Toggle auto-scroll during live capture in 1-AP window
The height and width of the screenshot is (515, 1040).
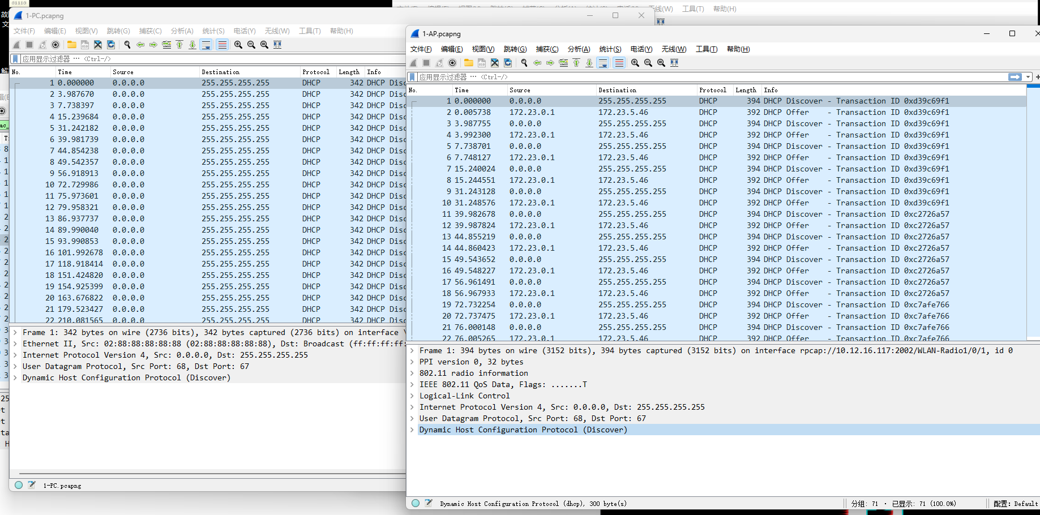603,63
